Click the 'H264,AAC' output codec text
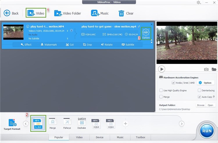This screenshot has height=143, width=218. (x=90, y=34)
